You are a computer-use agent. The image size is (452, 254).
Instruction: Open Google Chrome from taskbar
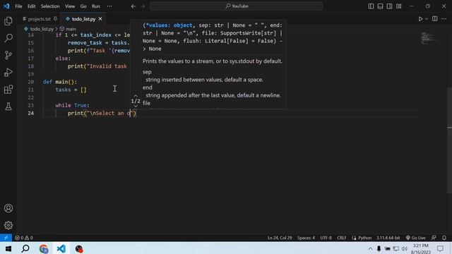[44, 248]
